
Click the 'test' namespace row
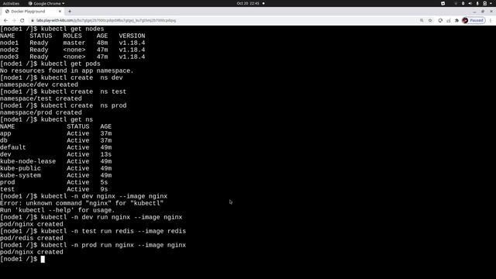[x=53, y=189]
